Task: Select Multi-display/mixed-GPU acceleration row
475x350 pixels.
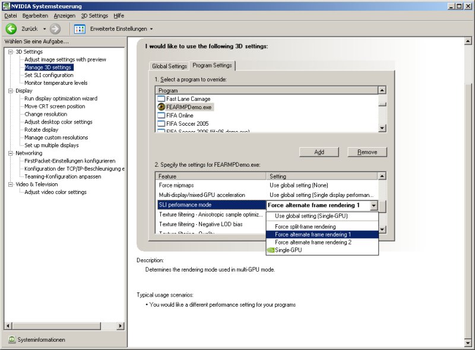Action: pyautogui.click(x=267, y=195)
